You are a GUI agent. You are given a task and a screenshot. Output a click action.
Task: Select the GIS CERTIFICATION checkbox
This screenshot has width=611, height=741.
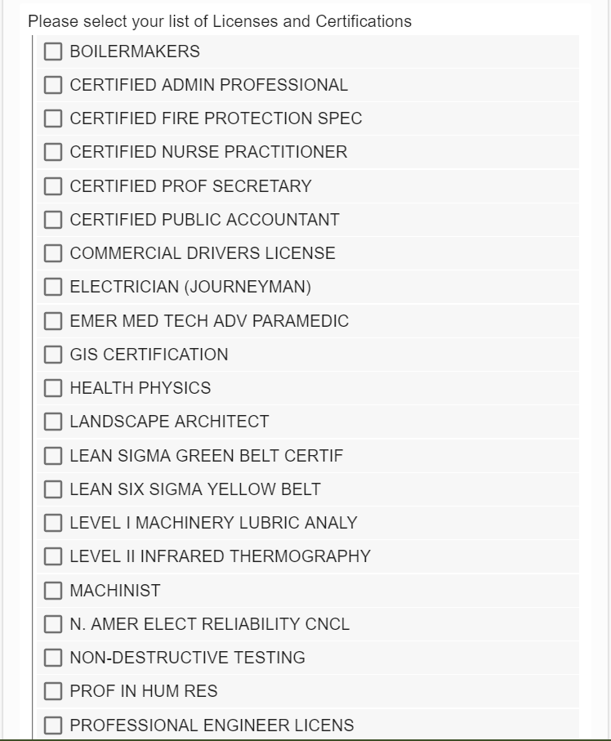[x=53, y=355]
